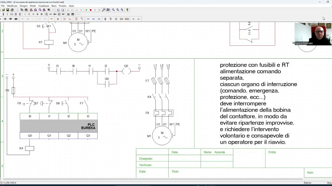Select the three vertical red lines bus tool
The image size is (332, 186).
65,19
